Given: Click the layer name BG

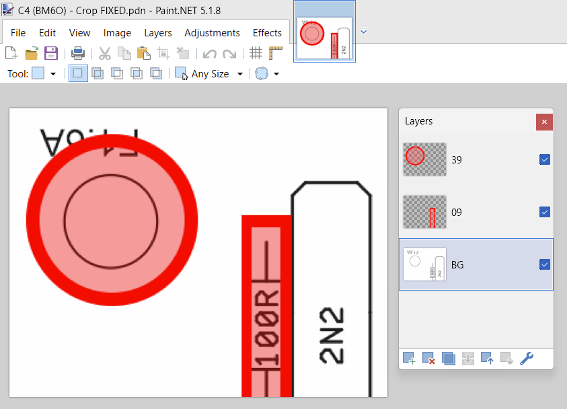Looking at the screenshot, I should coord(457,265).
